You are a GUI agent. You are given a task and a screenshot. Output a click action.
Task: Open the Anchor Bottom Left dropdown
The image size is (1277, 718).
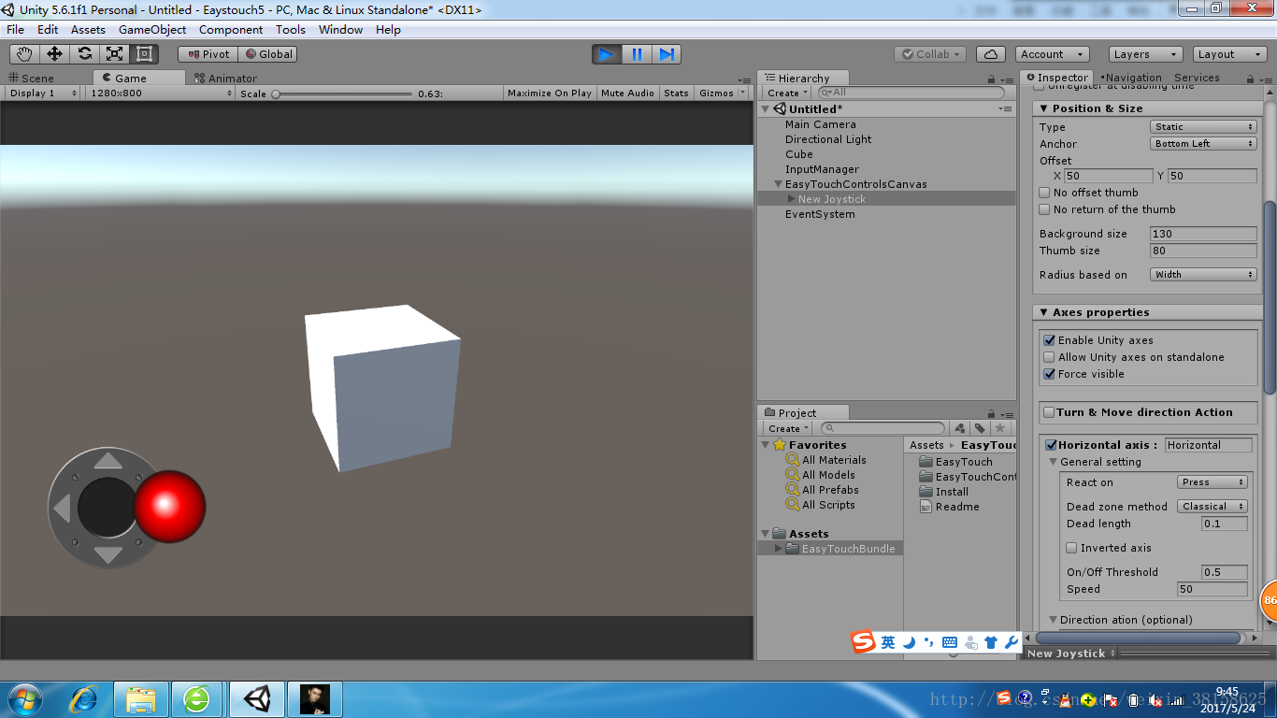click(1203, 144)
